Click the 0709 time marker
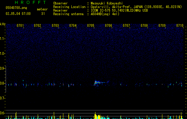Screen dimensions: 187x119 point(162,26)
